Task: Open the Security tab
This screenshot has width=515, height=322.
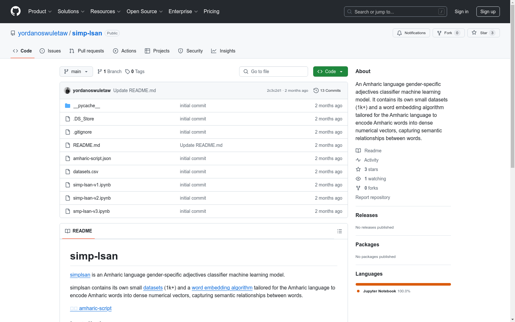Action: 191,51
